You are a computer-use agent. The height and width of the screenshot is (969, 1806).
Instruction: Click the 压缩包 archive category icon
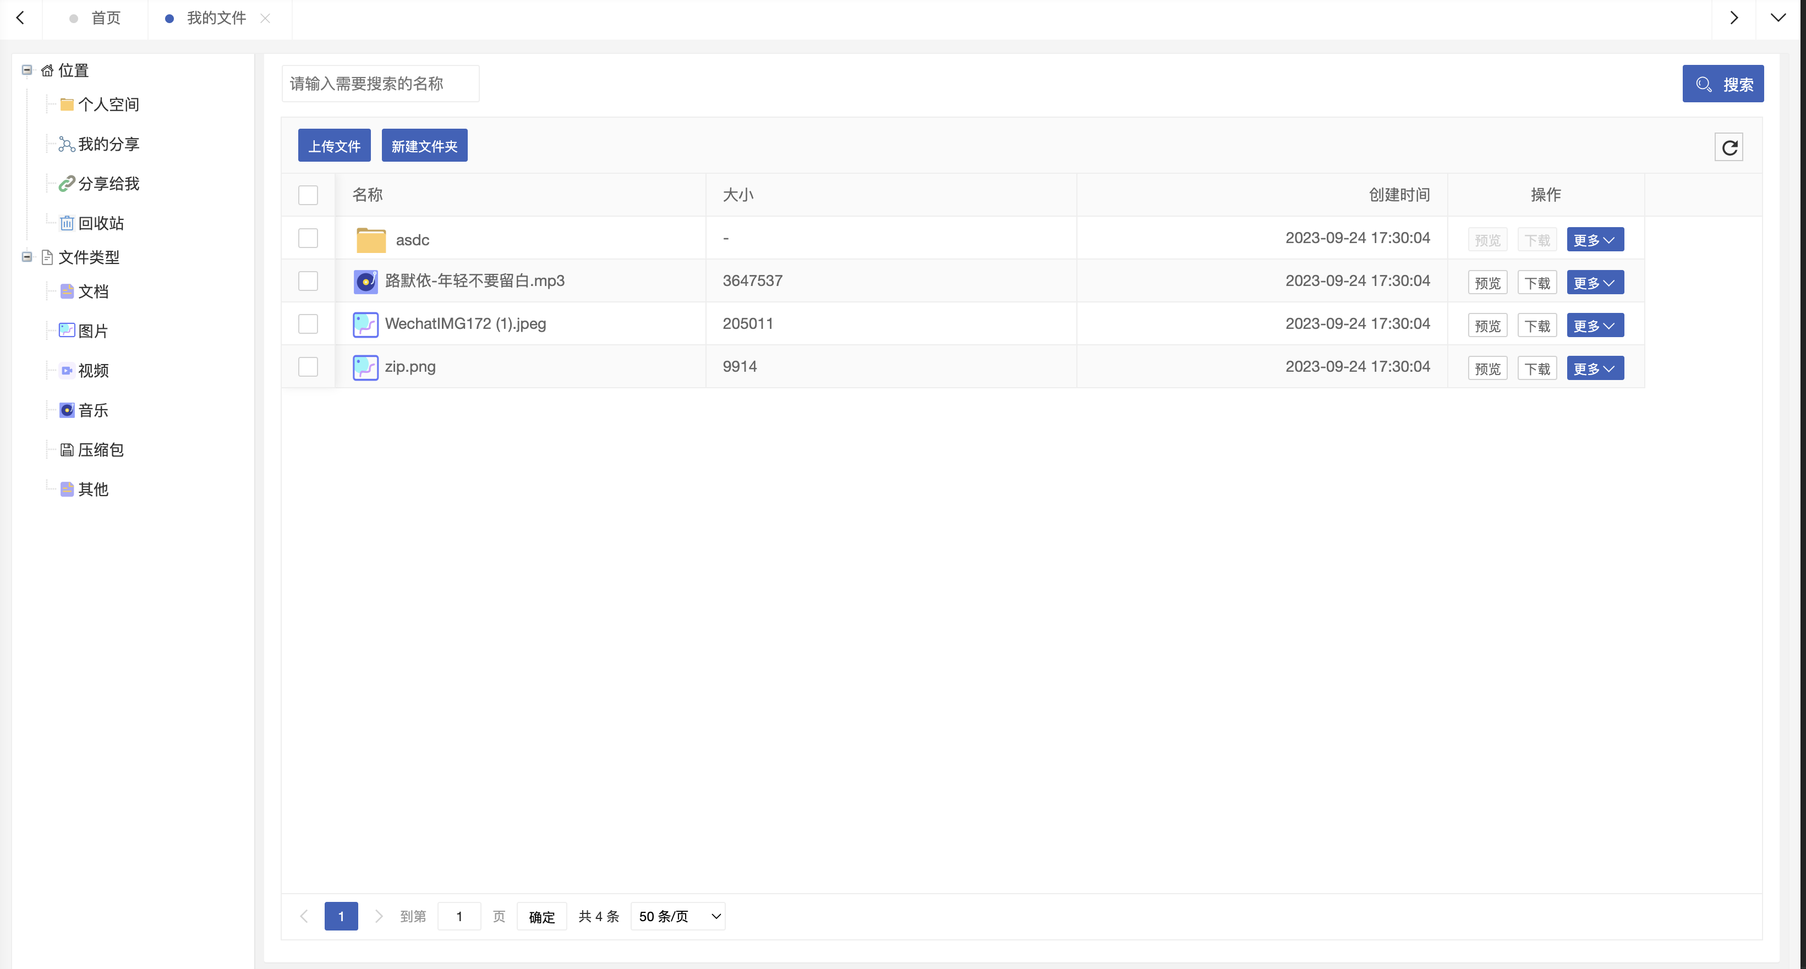(67, 450)
